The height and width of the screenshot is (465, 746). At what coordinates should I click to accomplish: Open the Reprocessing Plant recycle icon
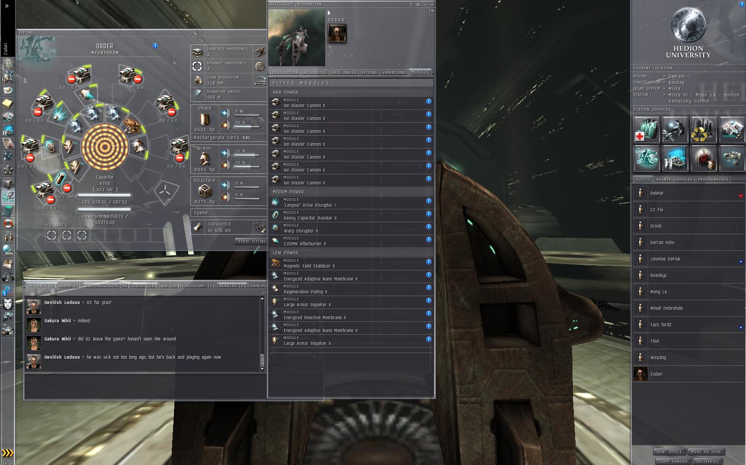point(703,129)
